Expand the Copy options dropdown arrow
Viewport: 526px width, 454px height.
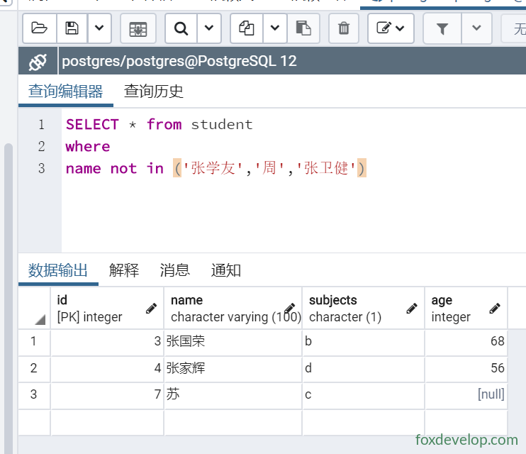point(275,28)
